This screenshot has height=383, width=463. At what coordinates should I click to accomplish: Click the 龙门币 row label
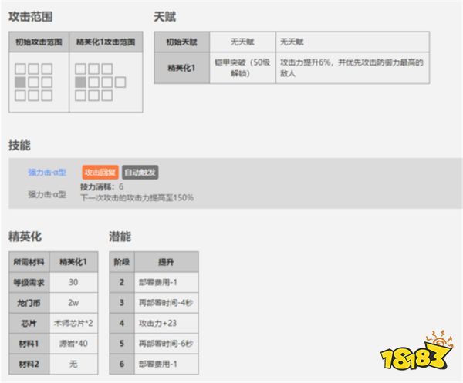[x=29, y=302]
